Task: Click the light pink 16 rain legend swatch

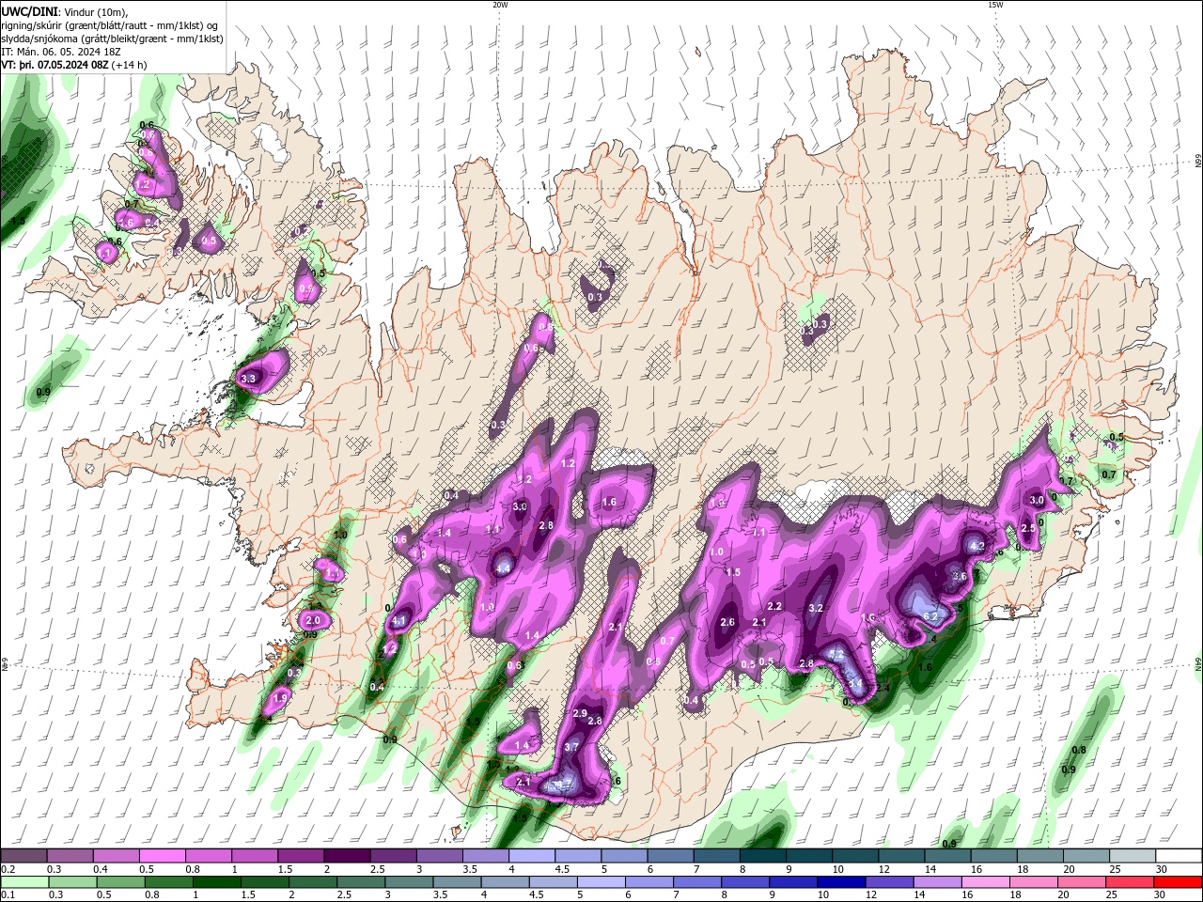Action: (986, 881)
